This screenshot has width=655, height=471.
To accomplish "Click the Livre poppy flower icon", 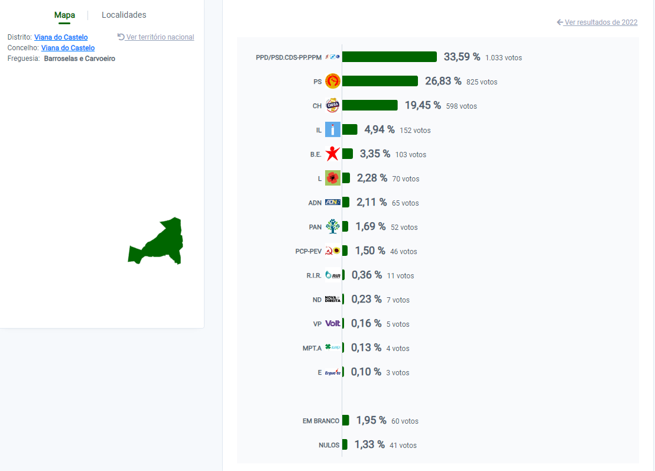I will point(332,178).
